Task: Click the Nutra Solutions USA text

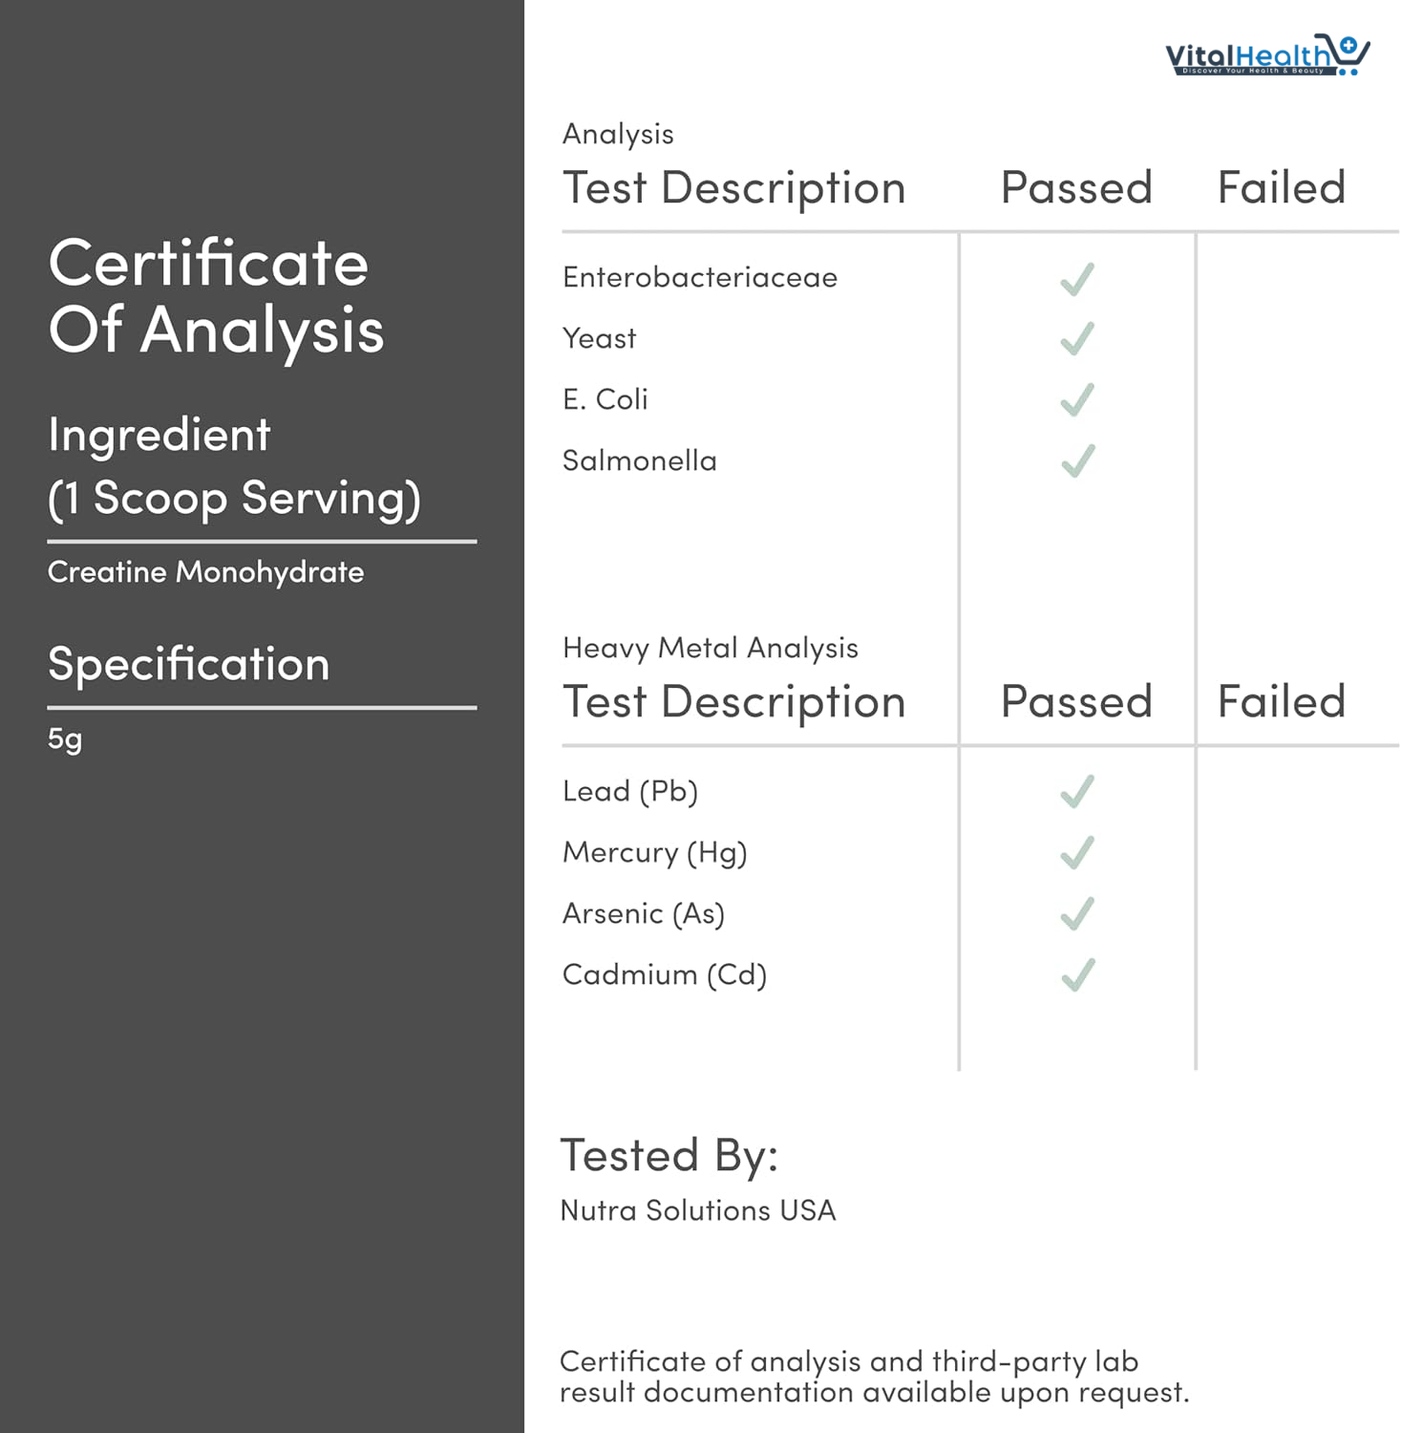Action: [x=697, y=1210]
